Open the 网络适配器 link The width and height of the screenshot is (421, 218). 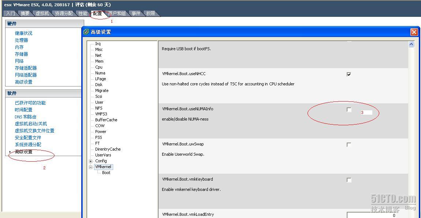tap(26, 75)
